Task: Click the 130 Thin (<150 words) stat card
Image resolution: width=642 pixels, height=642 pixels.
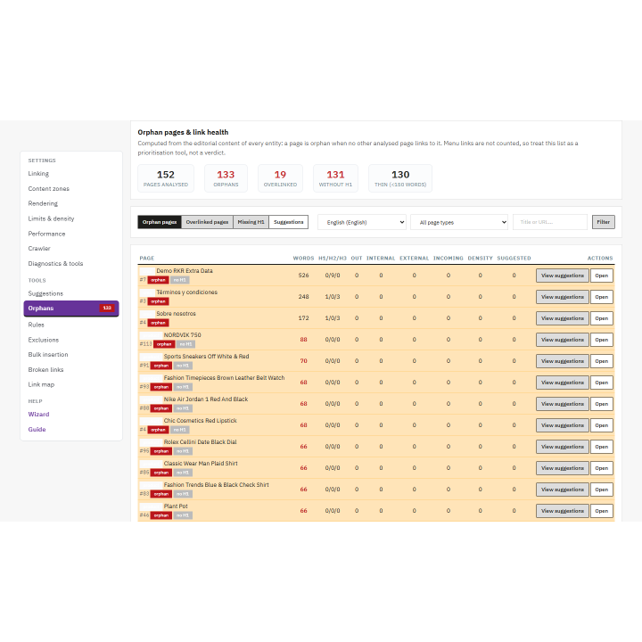Action: pos(400,178)
